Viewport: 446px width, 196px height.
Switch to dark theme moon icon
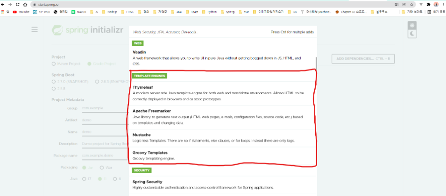click(x=412, y=34)
